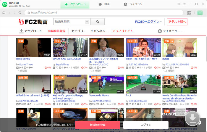Click the マイメニュー avatar icon

[160, 31]
